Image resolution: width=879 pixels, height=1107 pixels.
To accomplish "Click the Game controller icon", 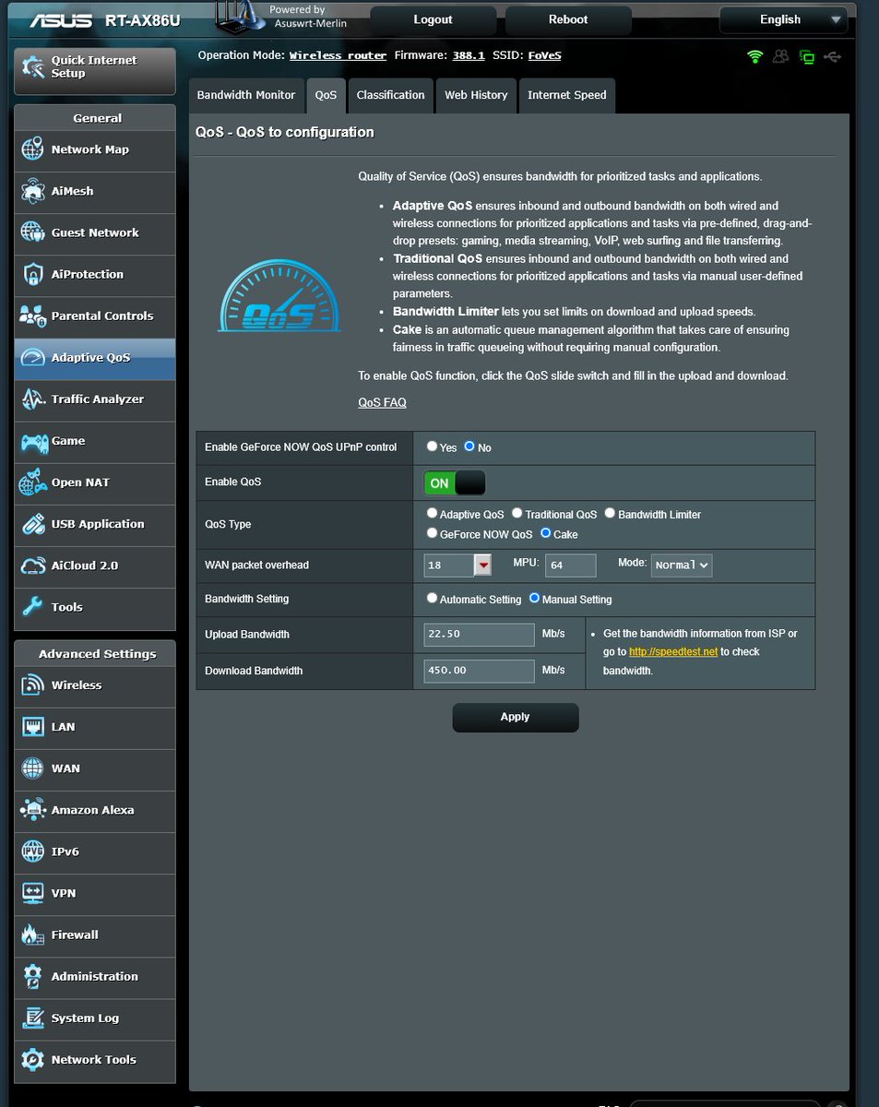I will tap(34, 441).
